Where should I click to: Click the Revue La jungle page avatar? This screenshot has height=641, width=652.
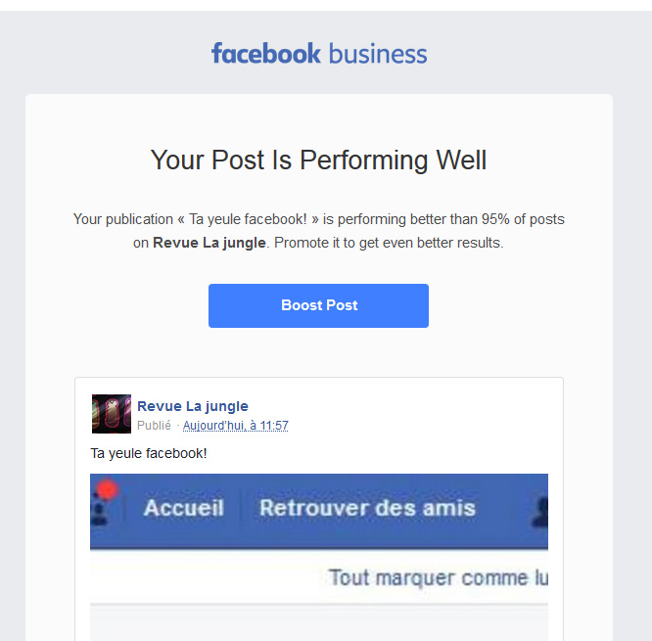[111, 414]
